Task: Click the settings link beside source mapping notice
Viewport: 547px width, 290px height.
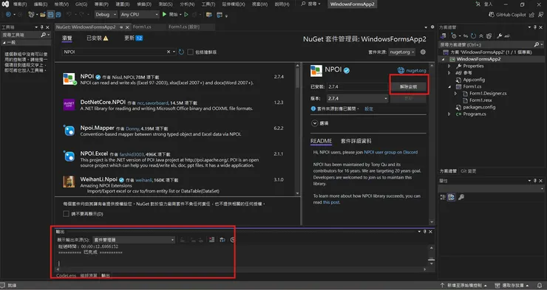Action: coord(369,108)
